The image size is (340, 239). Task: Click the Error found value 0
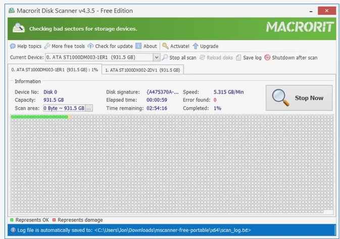point(215,100)
